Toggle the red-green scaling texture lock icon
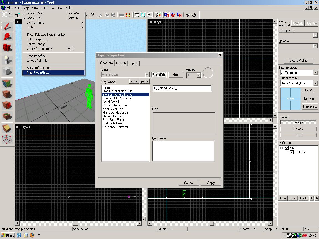The height and width of the screenshot is (239, 319). pyautogui.click(x=158, y=15)
